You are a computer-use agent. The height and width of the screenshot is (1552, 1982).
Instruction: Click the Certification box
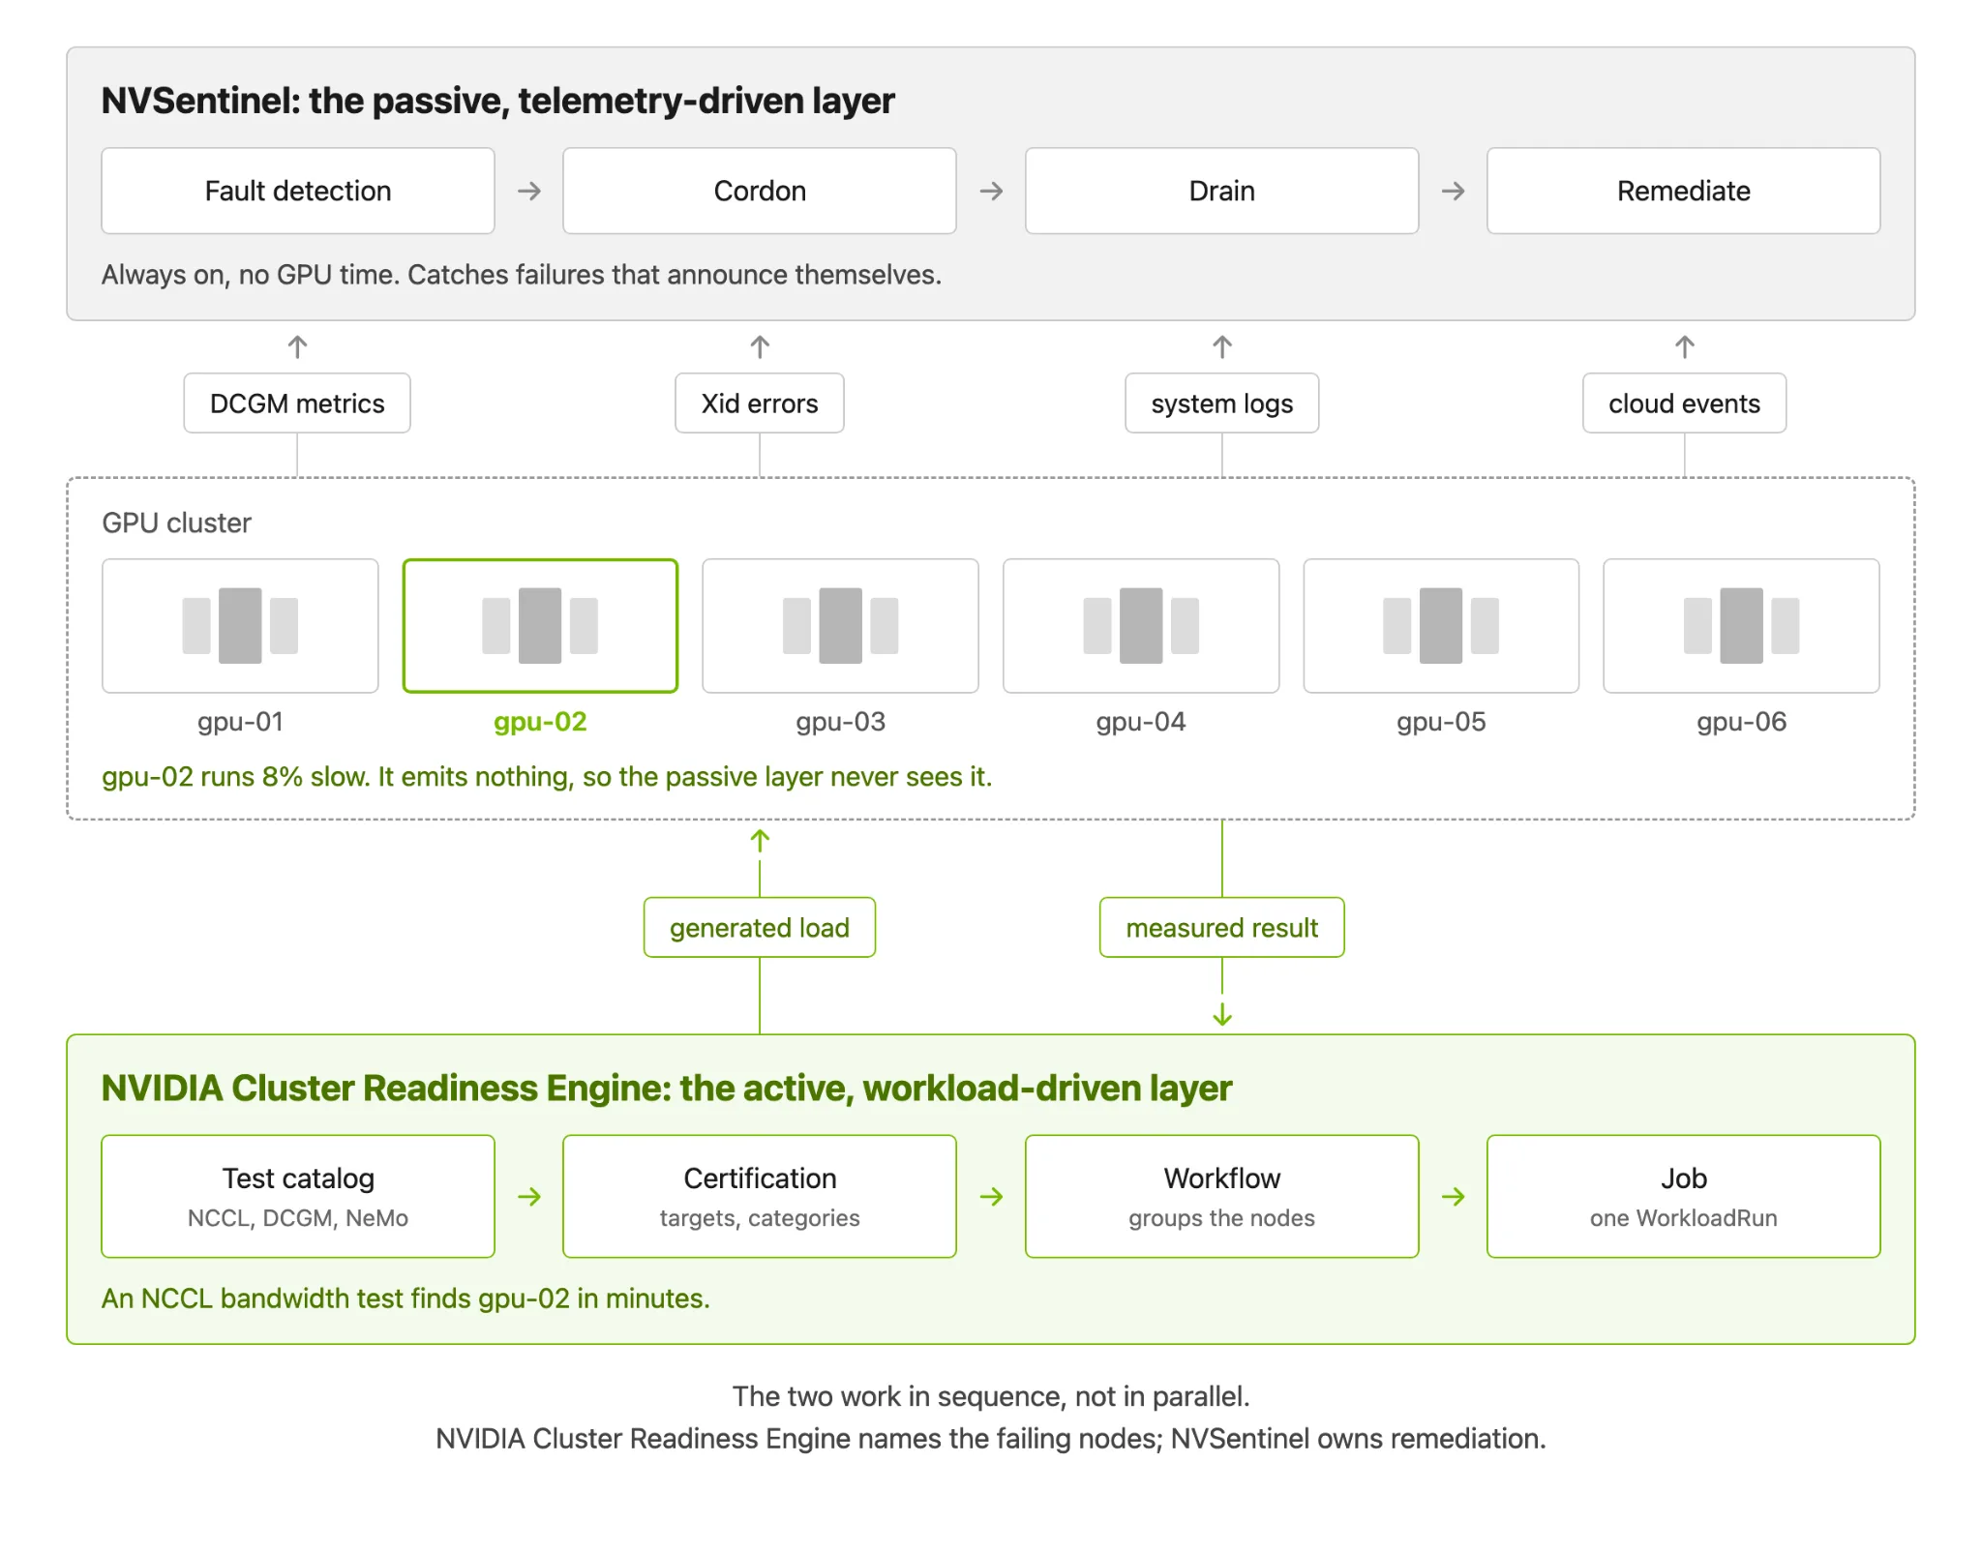pos(760,1197)
